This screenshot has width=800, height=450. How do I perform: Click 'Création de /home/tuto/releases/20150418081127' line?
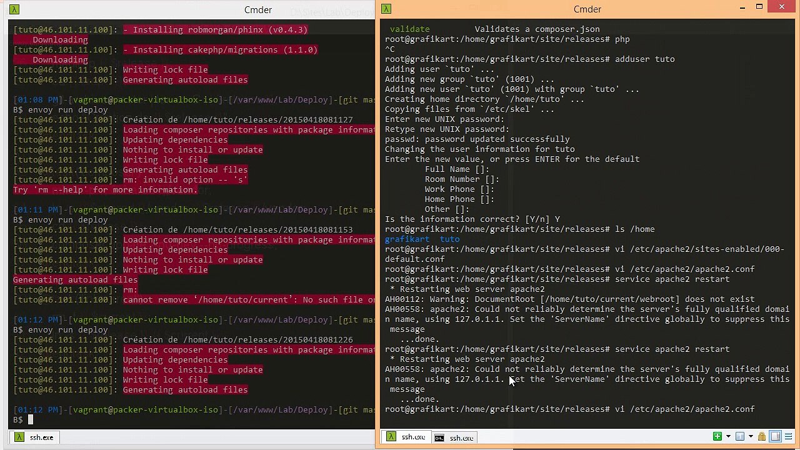237,119
